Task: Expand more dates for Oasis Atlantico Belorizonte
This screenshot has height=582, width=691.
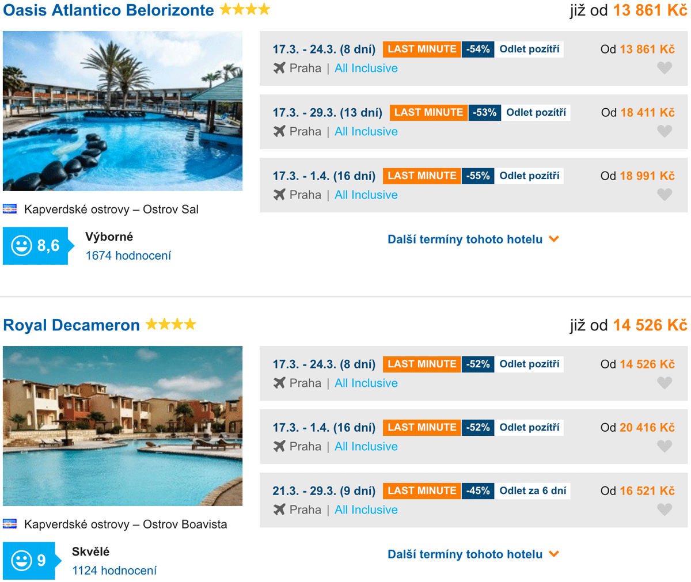Action: click(x=473, y=239)
